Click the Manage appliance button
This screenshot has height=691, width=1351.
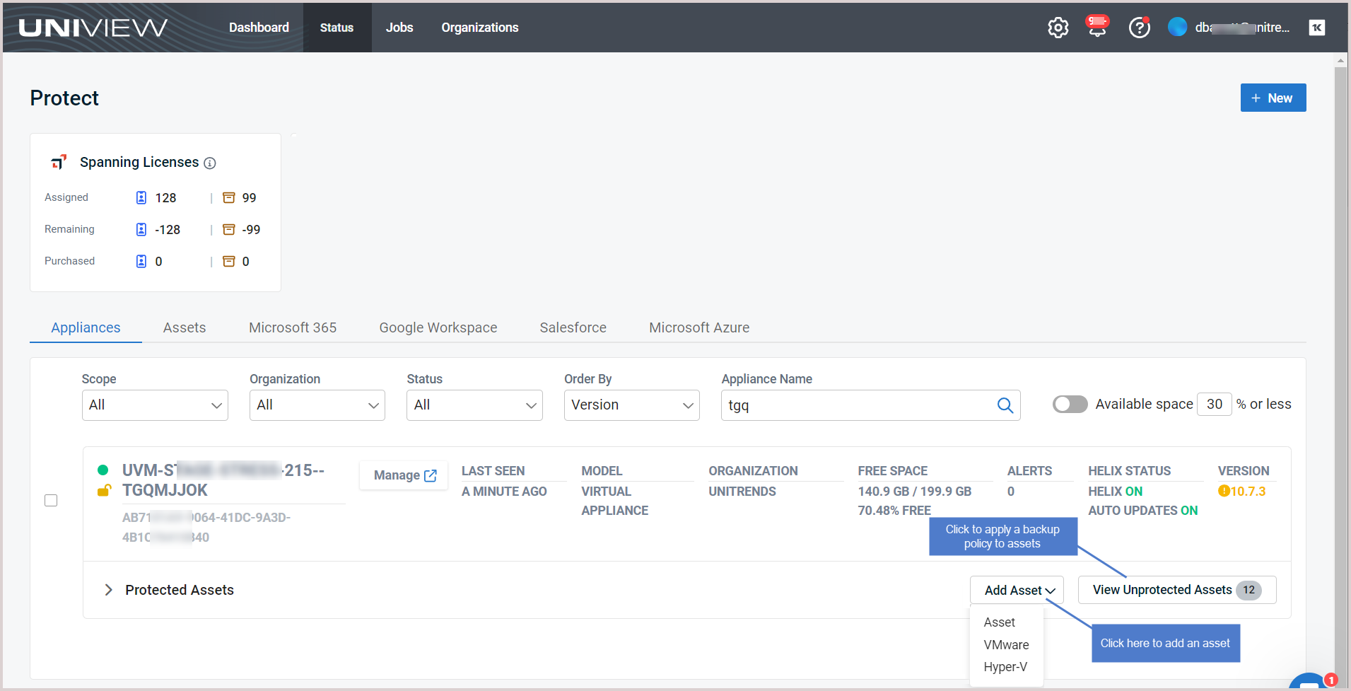pos(405,475)
